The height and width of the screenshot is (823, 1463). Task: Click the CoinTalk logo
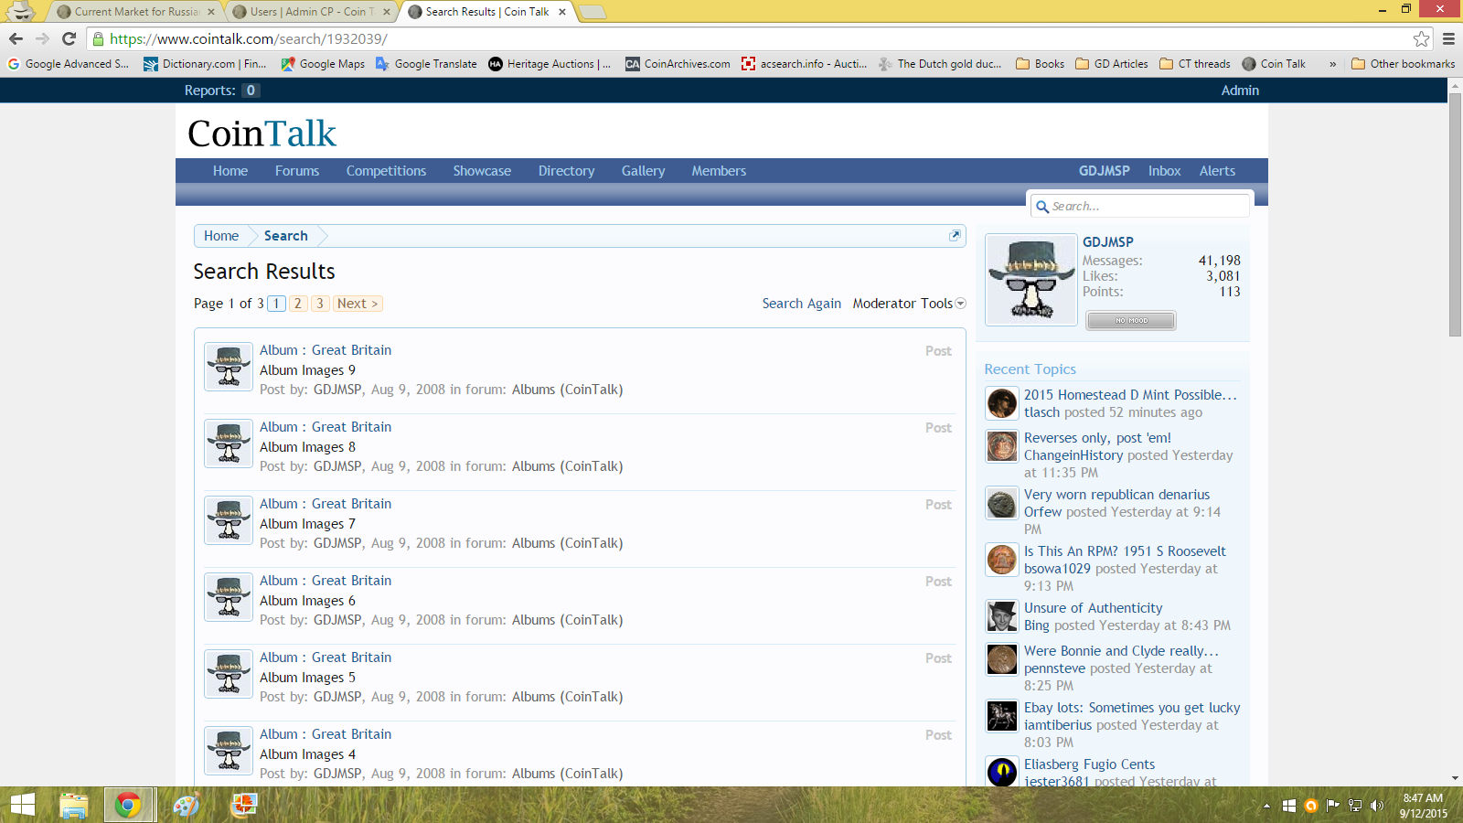coord(262,134)
